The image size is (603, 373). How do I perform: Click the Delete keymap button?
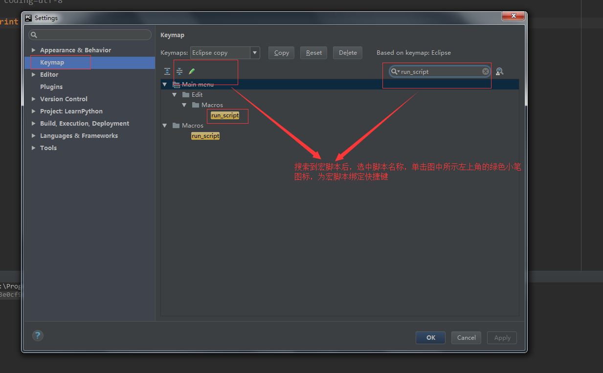348,53
